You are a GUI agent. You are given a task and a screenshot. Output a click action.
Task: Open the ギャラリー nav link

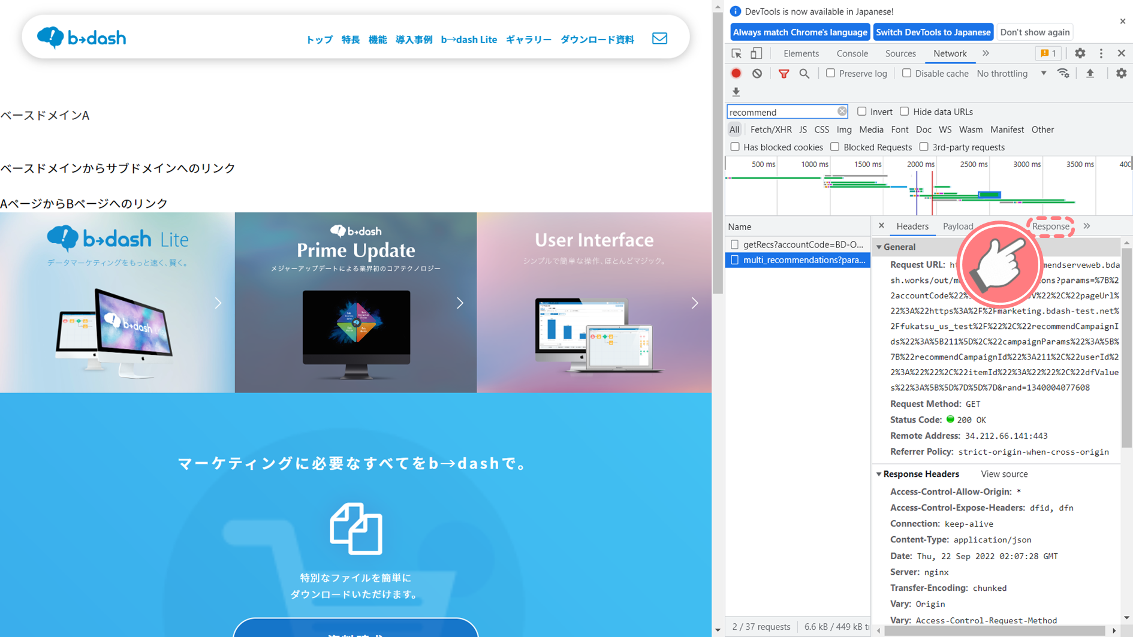[x=528, y=40]
